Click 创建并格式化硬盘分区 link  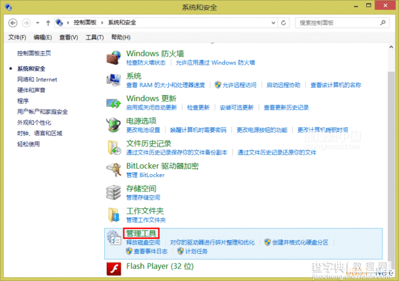[300, 242]
